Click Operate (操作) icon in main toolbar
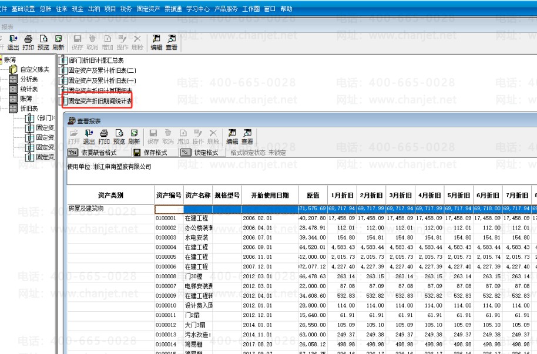Screen dimensions: 537x354 click(x=122, y=42)
